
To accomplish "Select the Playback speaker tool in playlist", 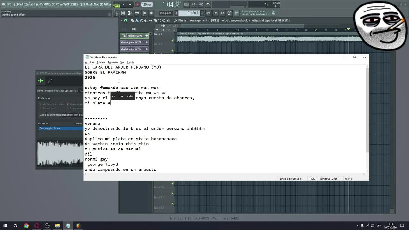I will point(168,21).
